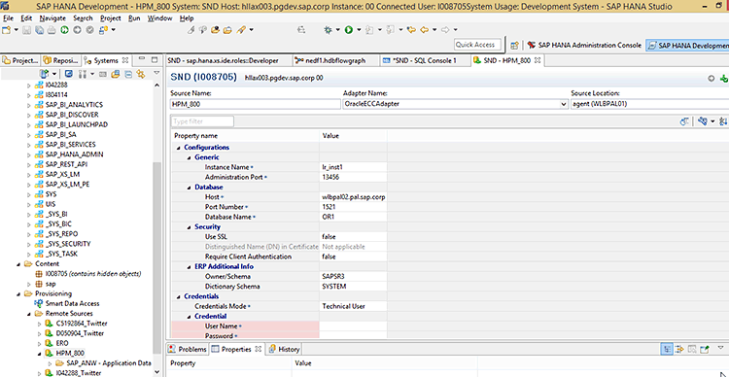Viewport: 729px width, 377px height.
Task: Click the leftmost icon in property table toolbar
Action: [x=685, y=121]
